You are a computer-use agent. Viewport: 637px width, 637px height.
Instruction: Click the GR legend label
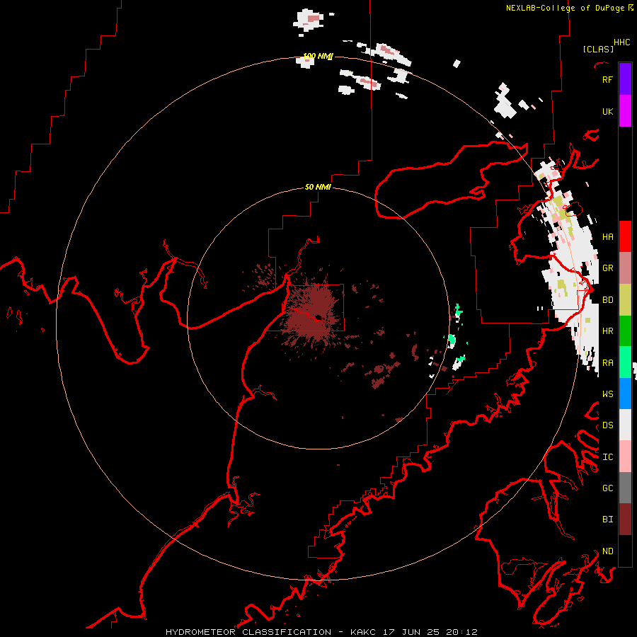607,268
